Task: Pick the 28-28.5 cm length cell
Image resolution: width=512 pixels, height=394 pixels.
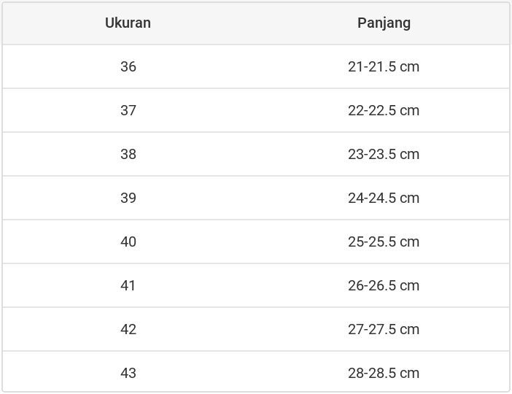Action: pyautogui.click(x=384, y=373)
